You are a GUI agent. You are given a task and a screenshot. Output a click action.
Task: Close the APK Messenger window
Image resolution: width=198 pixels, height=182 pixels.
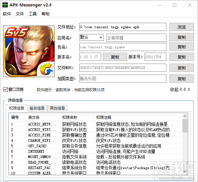[x=190, y=5]
